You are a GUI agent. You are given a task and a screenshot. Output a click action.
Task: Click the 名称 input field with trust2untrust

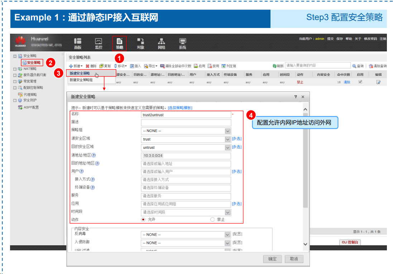point(186,115)
